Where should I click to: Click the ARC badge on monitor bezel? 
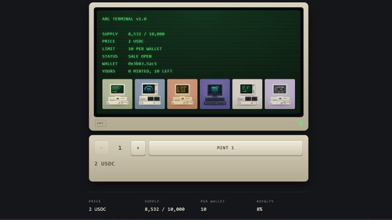[100, 123]
